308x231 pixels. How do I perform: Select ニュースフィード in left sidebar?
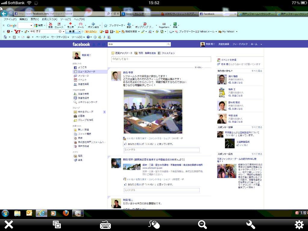[x=90, y=72]
